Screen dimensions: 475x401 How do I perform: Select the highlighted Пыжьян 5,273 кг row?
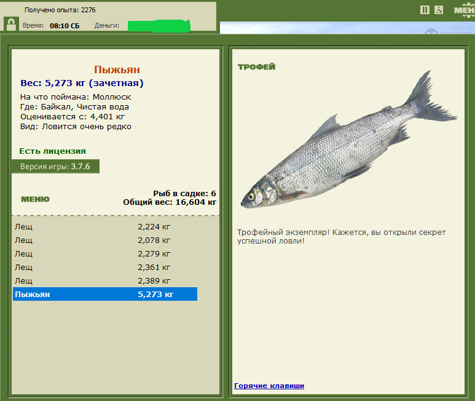105,294
